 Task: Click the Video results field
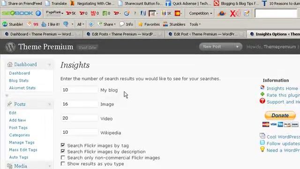click(79, 118)
